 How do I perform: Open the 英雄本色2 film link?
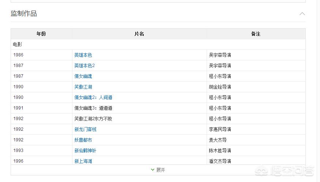tap(84, 66)
